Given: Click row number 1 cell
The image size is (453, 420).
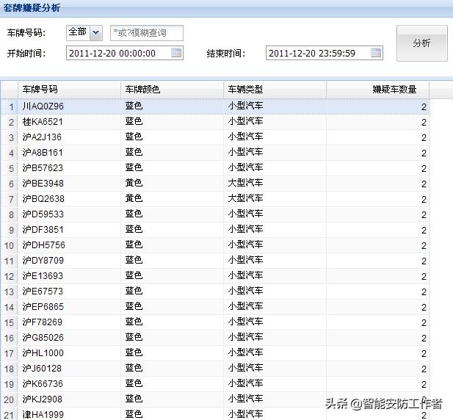Looking at the screenshot, I should pos(10,106).
